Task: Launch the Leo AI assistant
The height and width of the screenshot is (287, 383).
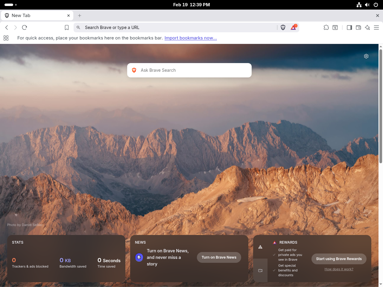Action: [367, 27]
